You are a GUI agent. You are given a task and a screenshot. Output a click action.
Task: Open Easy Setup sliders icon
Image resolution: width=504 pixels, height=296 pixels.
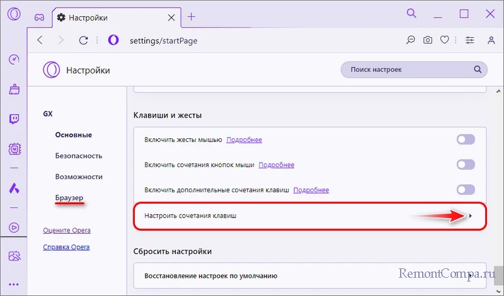pyautogui.click(x=469, y=40)
